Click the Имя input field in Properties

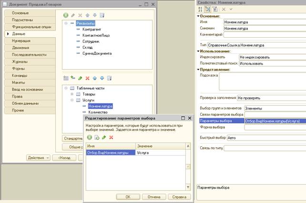pos(265,22)
